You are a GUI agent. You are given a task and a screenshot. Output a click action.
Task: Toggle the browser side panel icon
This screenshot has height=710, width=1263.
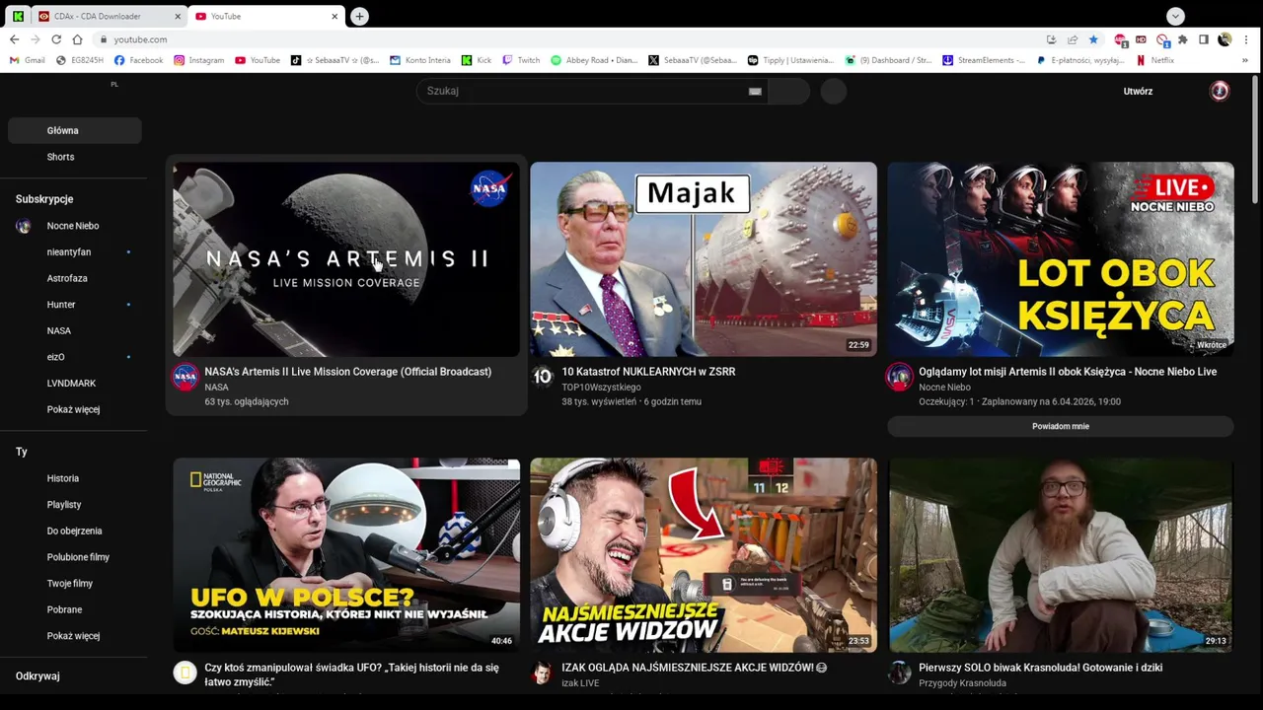(1204, 39)
